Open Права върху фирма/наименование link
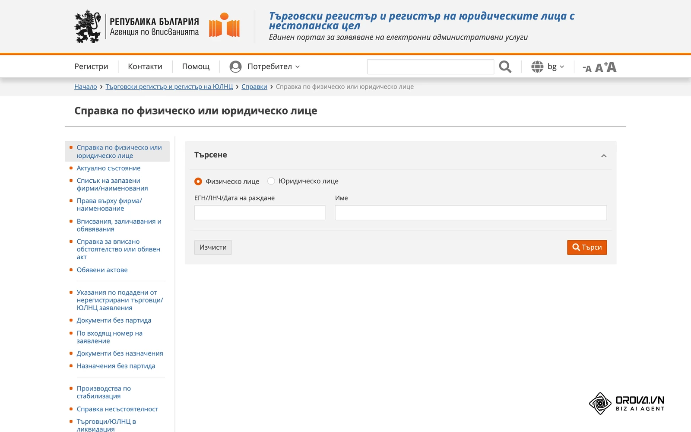 click(109, 204)
